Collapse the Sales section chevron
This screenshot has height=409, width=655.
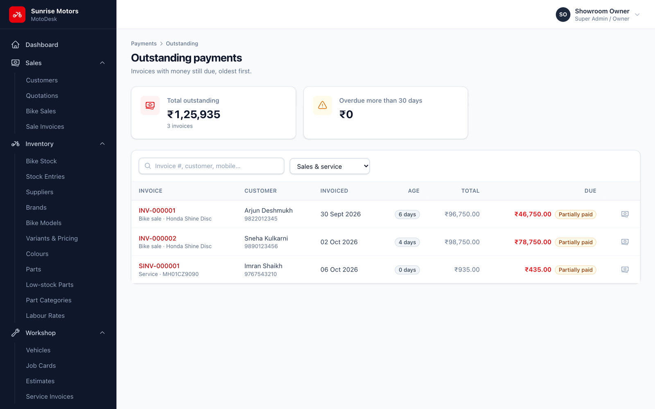[102, 63]
